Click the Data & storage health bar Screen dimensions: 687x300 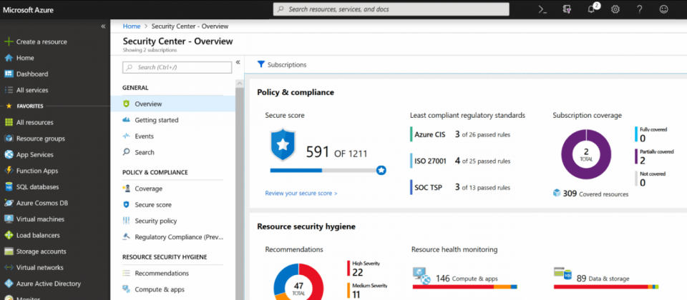(606, 287)
